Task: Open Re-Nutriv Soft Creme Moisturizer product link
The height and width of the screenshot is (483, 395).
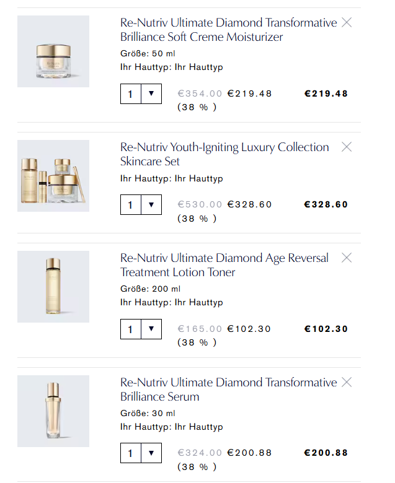Action: click(x=228, y=30)
